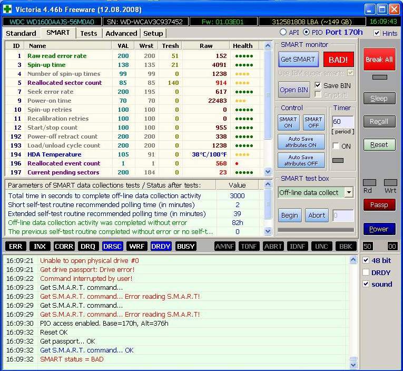This screenshot has width=403, height=371.
Task: Click the SMART OFF button
Action: coord(313,122)
